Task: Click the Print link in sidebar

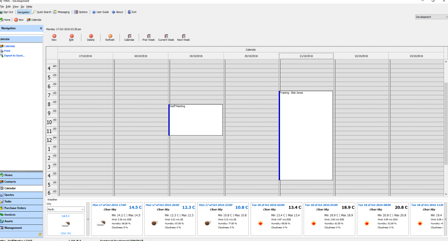Action: click(x=7, y=51)
